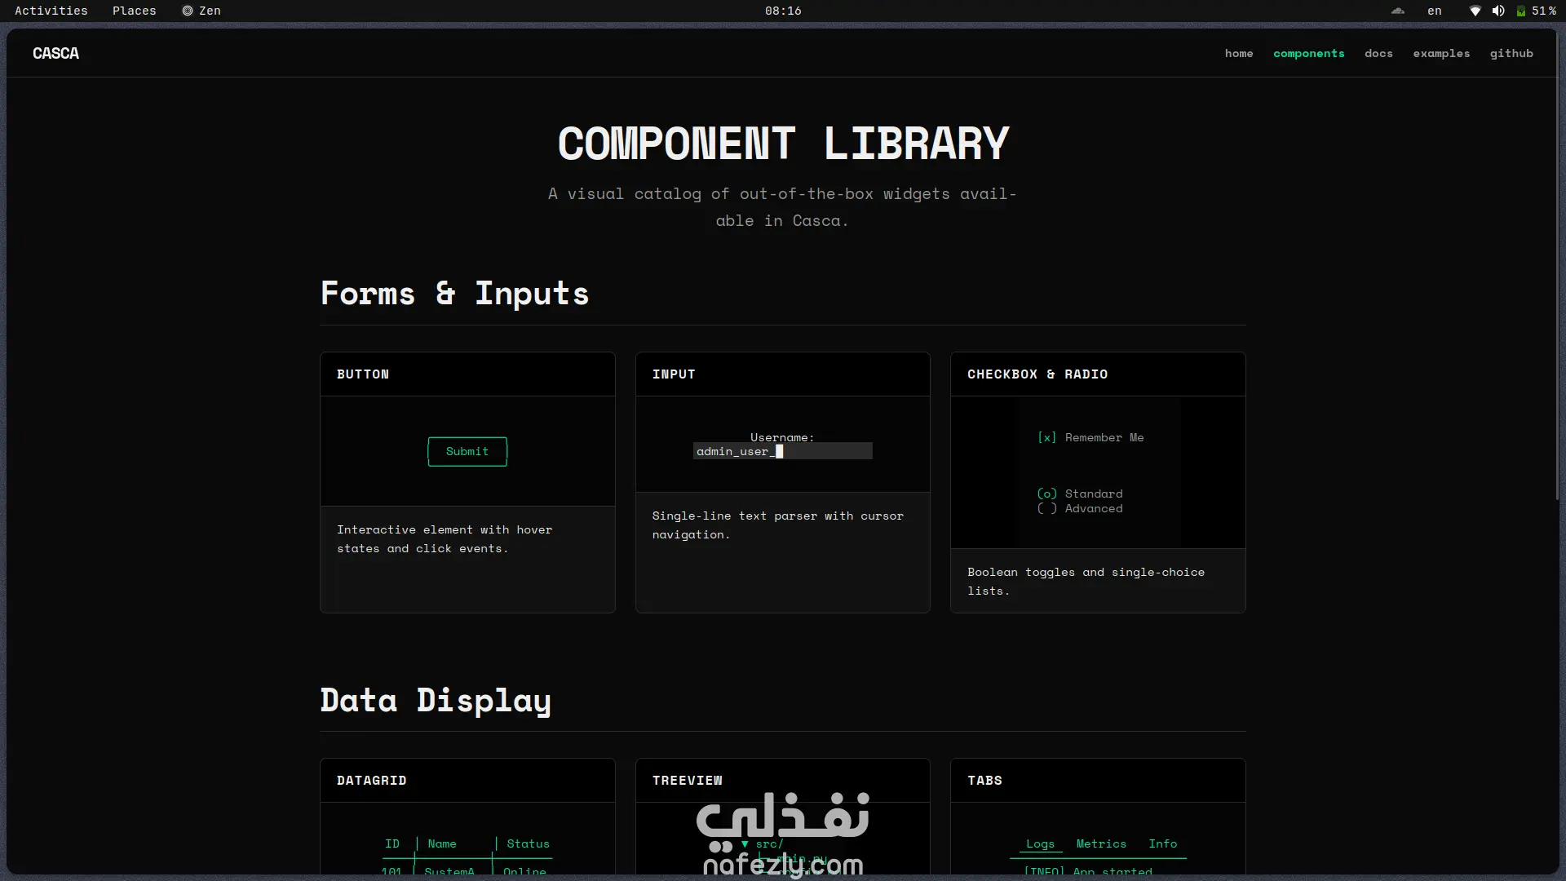The height and width of the screenshot is (881, 1566).
Task: Open the Places menu
Action: point(134,11)
